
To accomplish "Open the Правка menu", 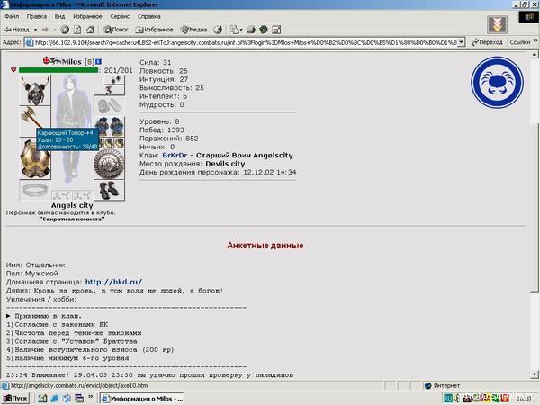I will 37,16.
